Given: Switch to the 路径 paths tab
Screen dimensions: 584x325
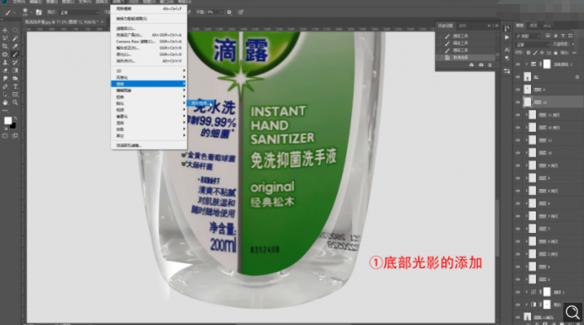Looking at the screenshot, I should [x=547, y=26].
